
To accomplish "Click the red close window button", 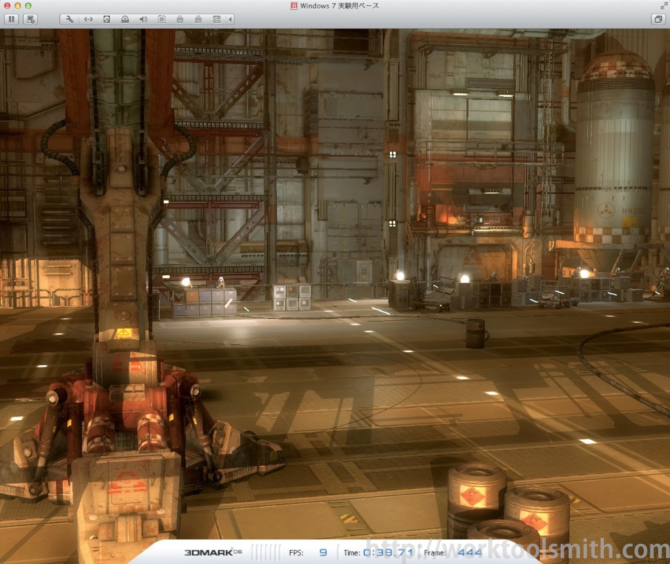I will (7, 5).
